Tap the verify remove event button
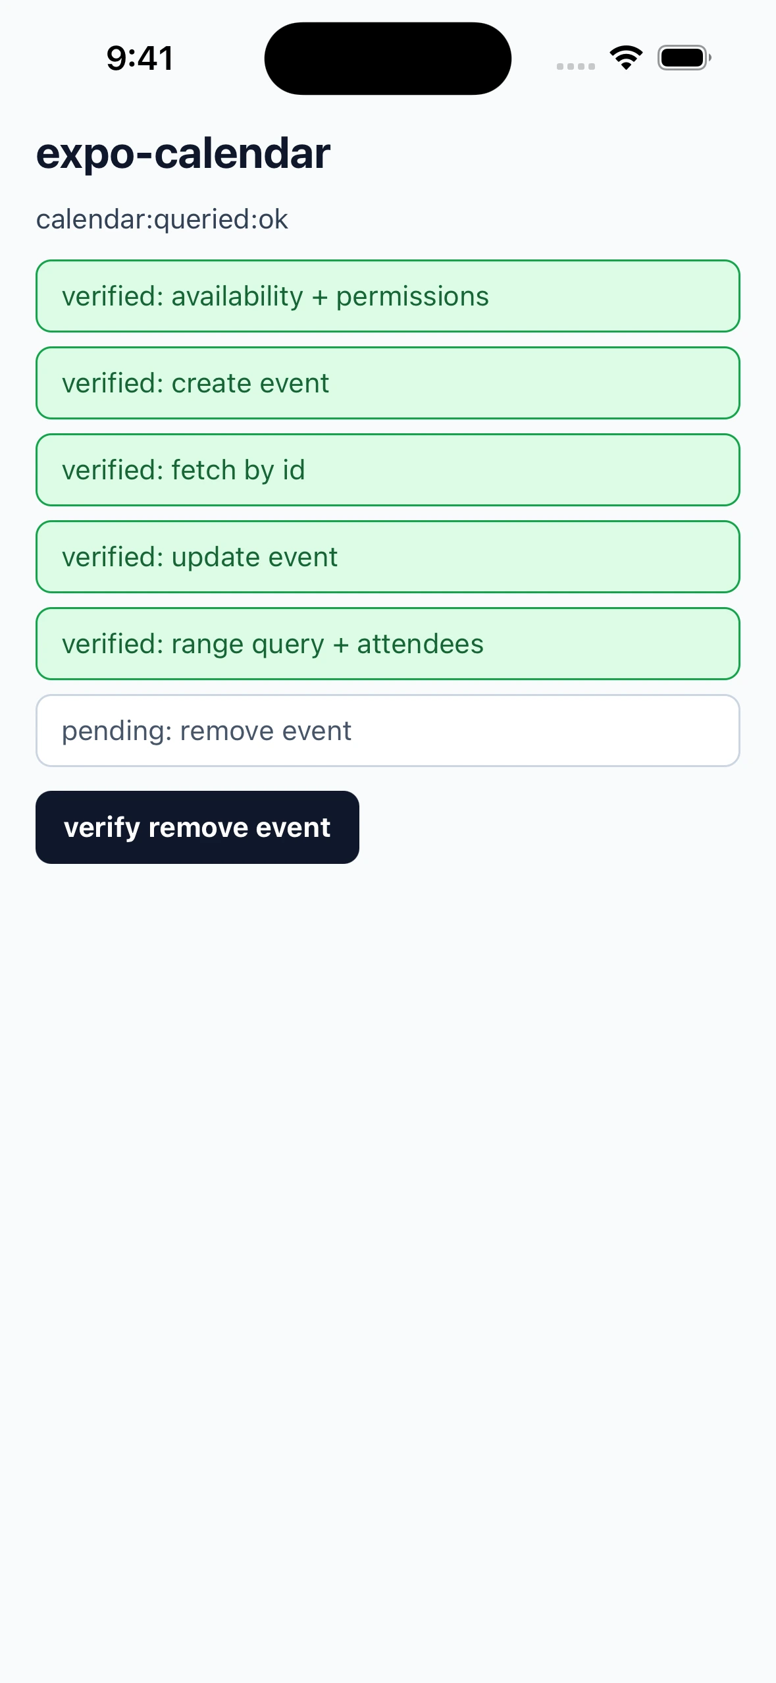The width and height of the screenshot is (776, 1683). [x=197, y=827]
